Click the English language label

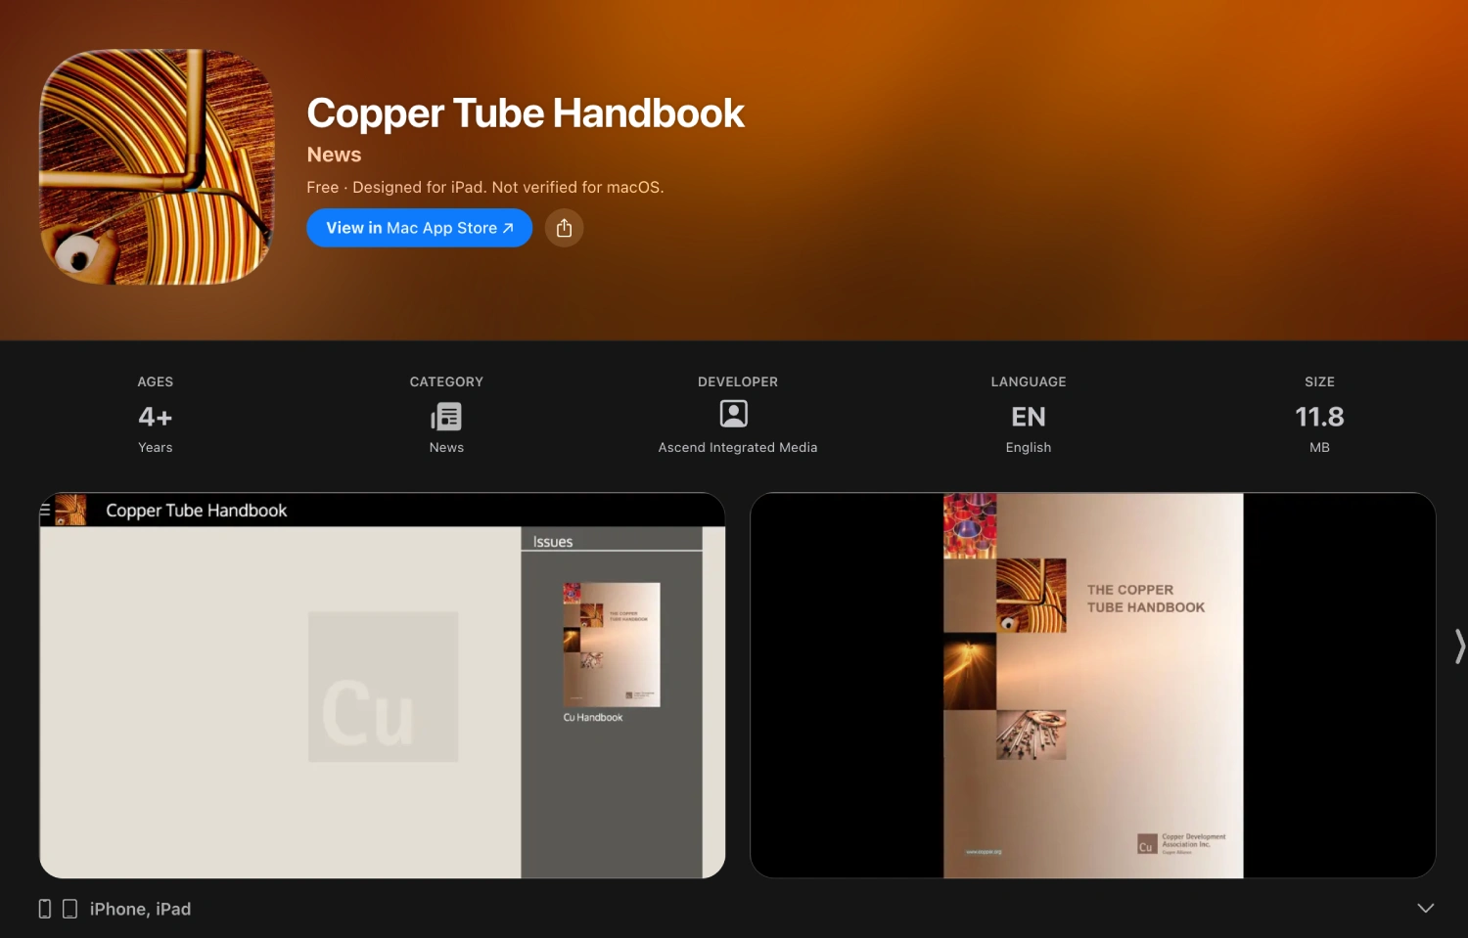[1029, 447]
